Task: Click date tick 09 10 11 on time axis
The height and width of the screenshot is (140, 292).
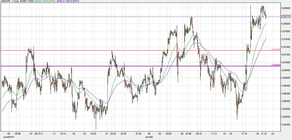Action: pyautogui.click(x=40, y=134)
